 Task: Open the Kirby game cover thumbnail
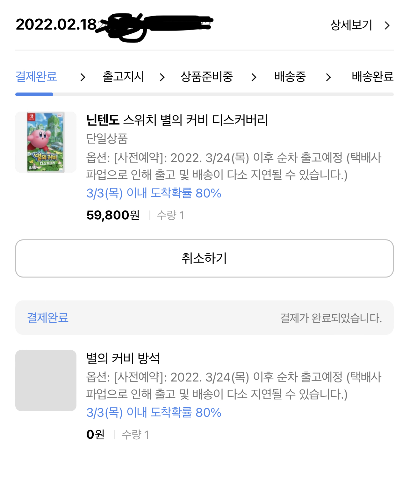[46, 142]
